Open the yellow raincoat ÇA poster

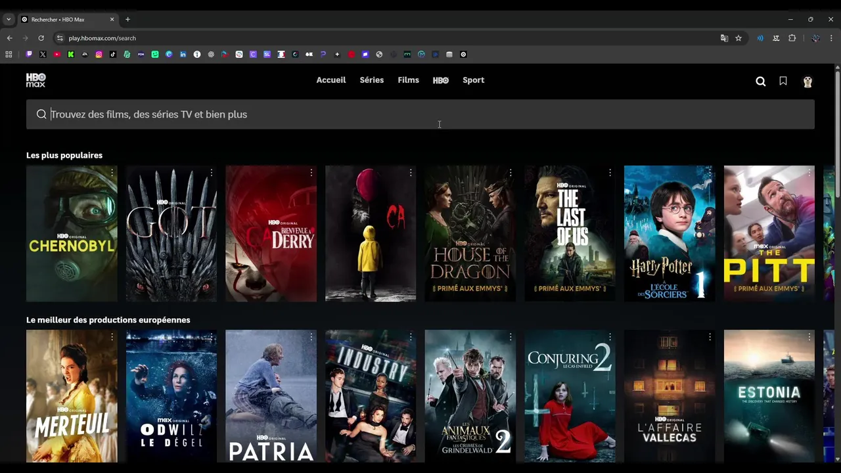pos(371,234)
